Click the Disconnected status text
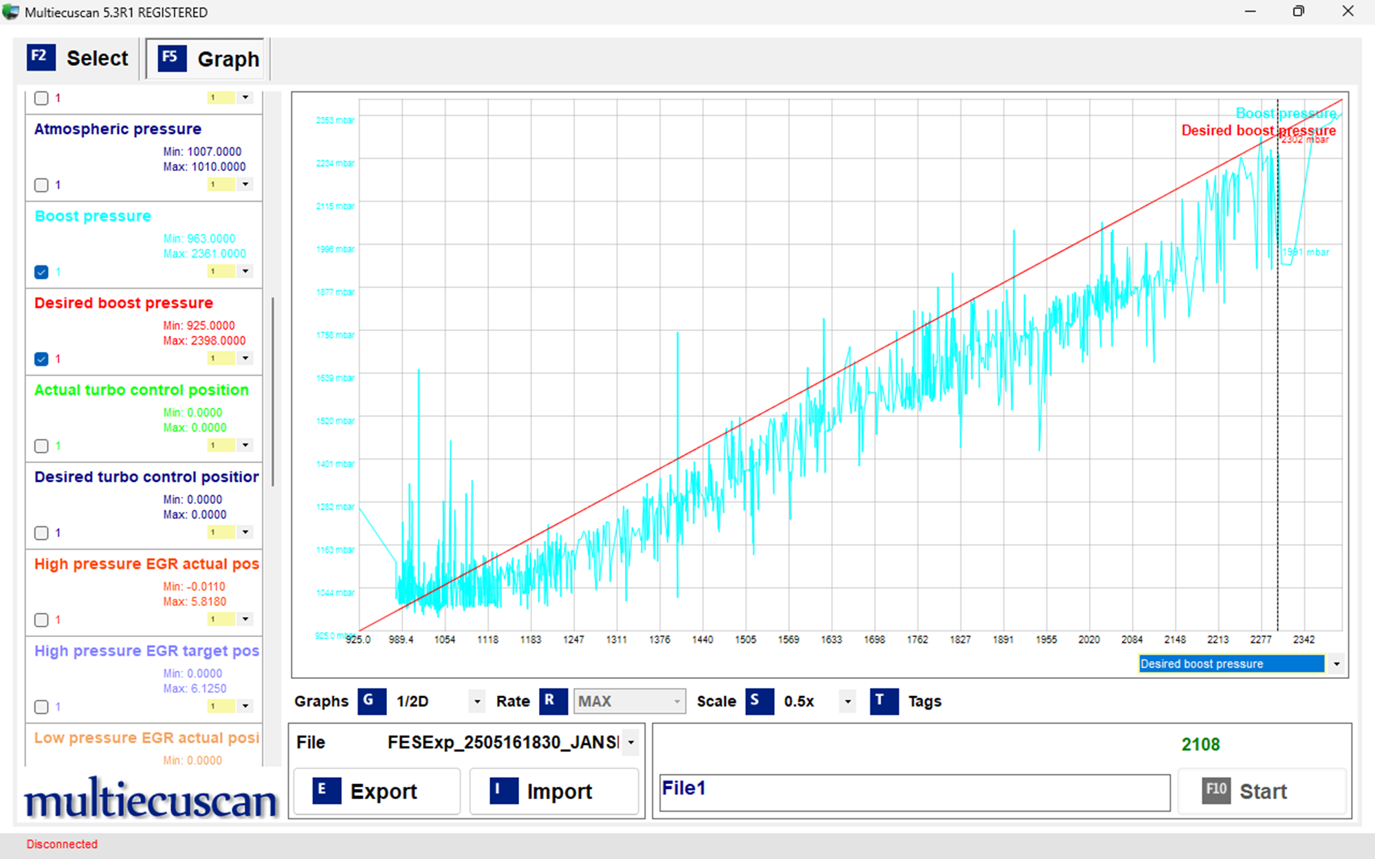 (x=62, y=844)
